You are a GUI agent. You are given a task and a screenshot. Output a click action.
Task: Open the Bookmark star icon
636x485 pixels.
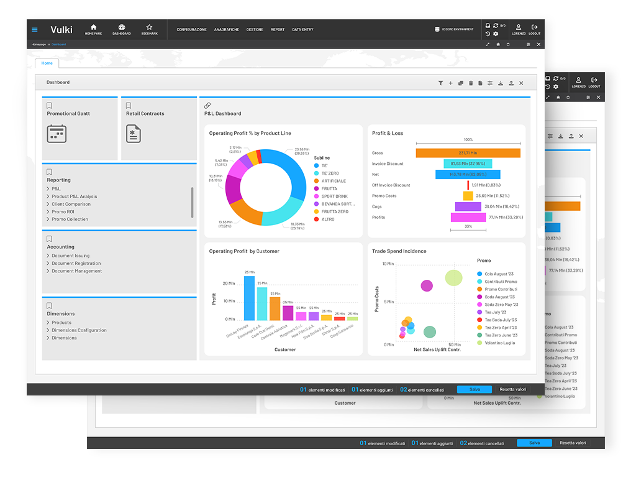tap(149, 29)
